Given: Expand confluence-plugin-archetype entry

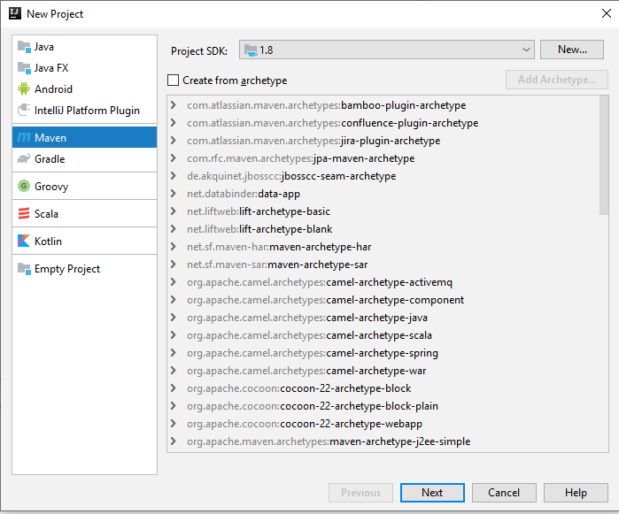Looking at the screenshot, I should [174, 123].
